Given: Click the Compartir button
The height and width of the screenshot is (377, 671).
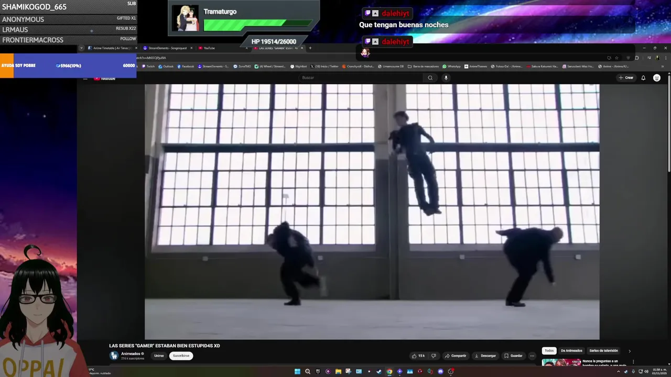Looking at the screenshot, I should (455, 356).
